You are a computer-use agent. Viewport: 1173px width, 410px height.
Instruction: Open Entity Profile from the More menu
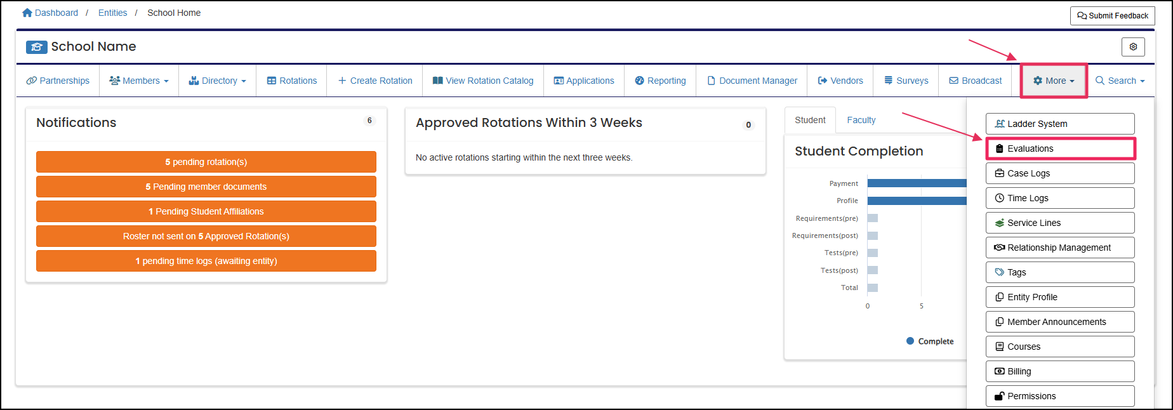pyautogui.click(x=1060, y=297)
